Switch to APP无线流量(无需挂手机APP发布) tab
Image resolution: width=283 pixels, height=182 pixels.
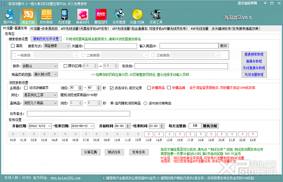(85, 28)
